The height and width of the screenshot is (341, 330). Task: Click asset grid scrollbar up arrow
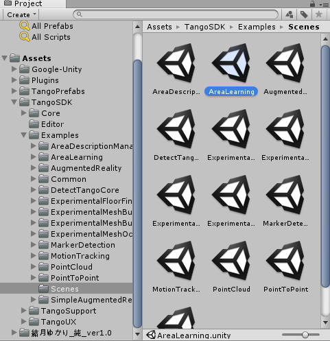pyautogui.click(x=325, y=39)
